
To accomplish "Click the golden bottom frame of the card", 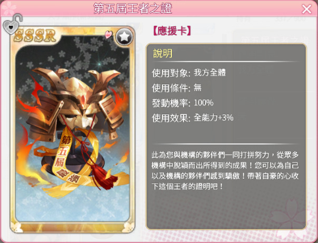I will coord(72,227).
